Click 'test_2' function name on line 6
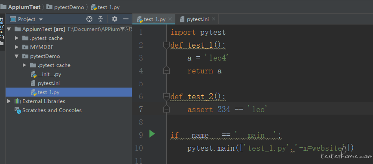This screenshot has height=164, width=373. (x=200, y=97)
